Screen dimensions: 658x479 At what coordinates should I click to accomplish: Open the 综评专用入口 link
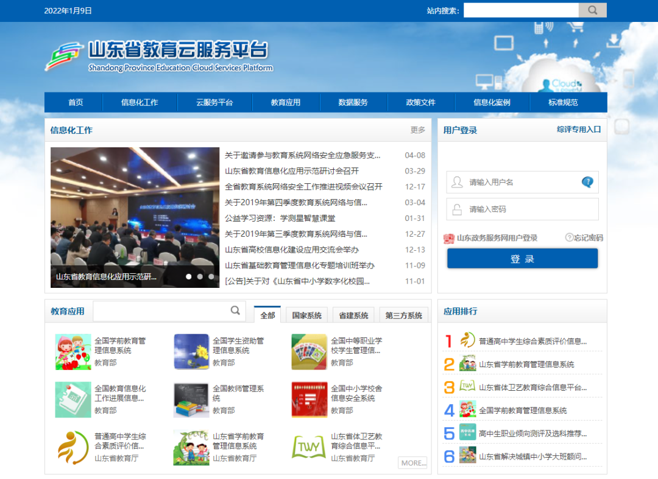coord(579,130)
